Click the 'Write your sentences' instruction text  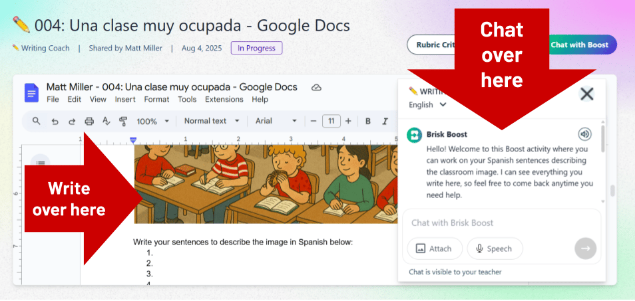[x=243, y=243]
